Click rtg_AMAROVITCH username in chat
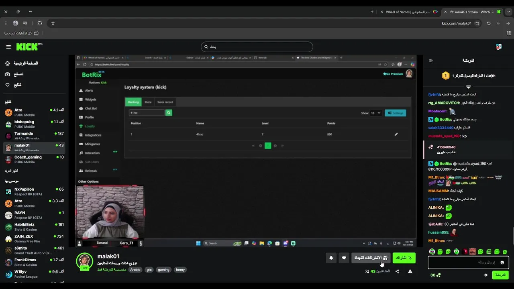The height and width of the screenshot is (289, 514). [444, 103]
